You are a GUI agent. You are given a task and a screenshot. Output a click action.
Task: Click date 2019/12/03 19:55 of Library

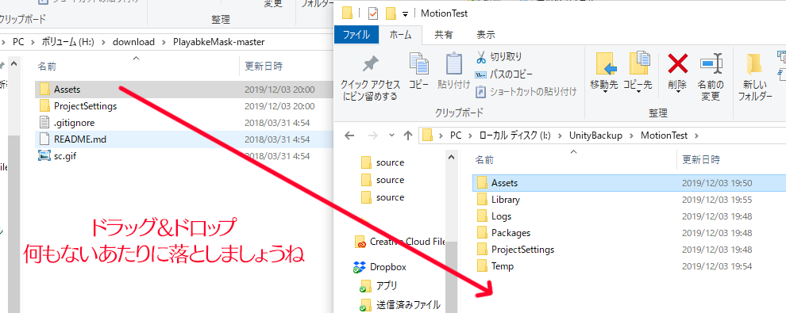717,200
